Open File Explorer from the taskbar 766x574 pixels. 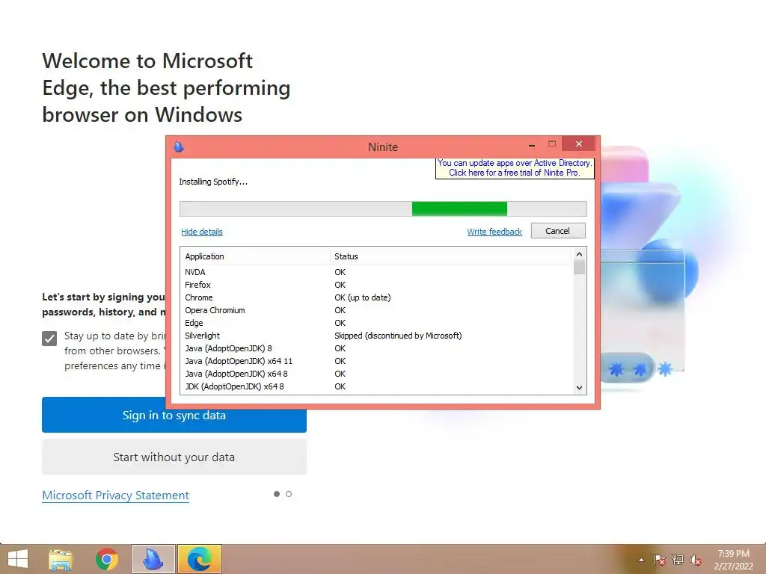[61, 559]
